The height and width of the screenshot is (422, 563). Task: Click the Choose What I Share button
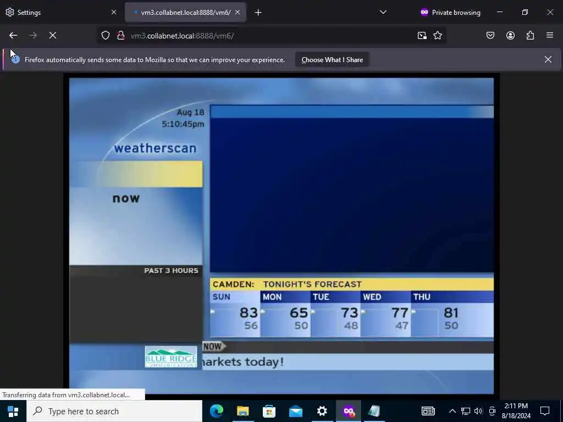[332, 60]
